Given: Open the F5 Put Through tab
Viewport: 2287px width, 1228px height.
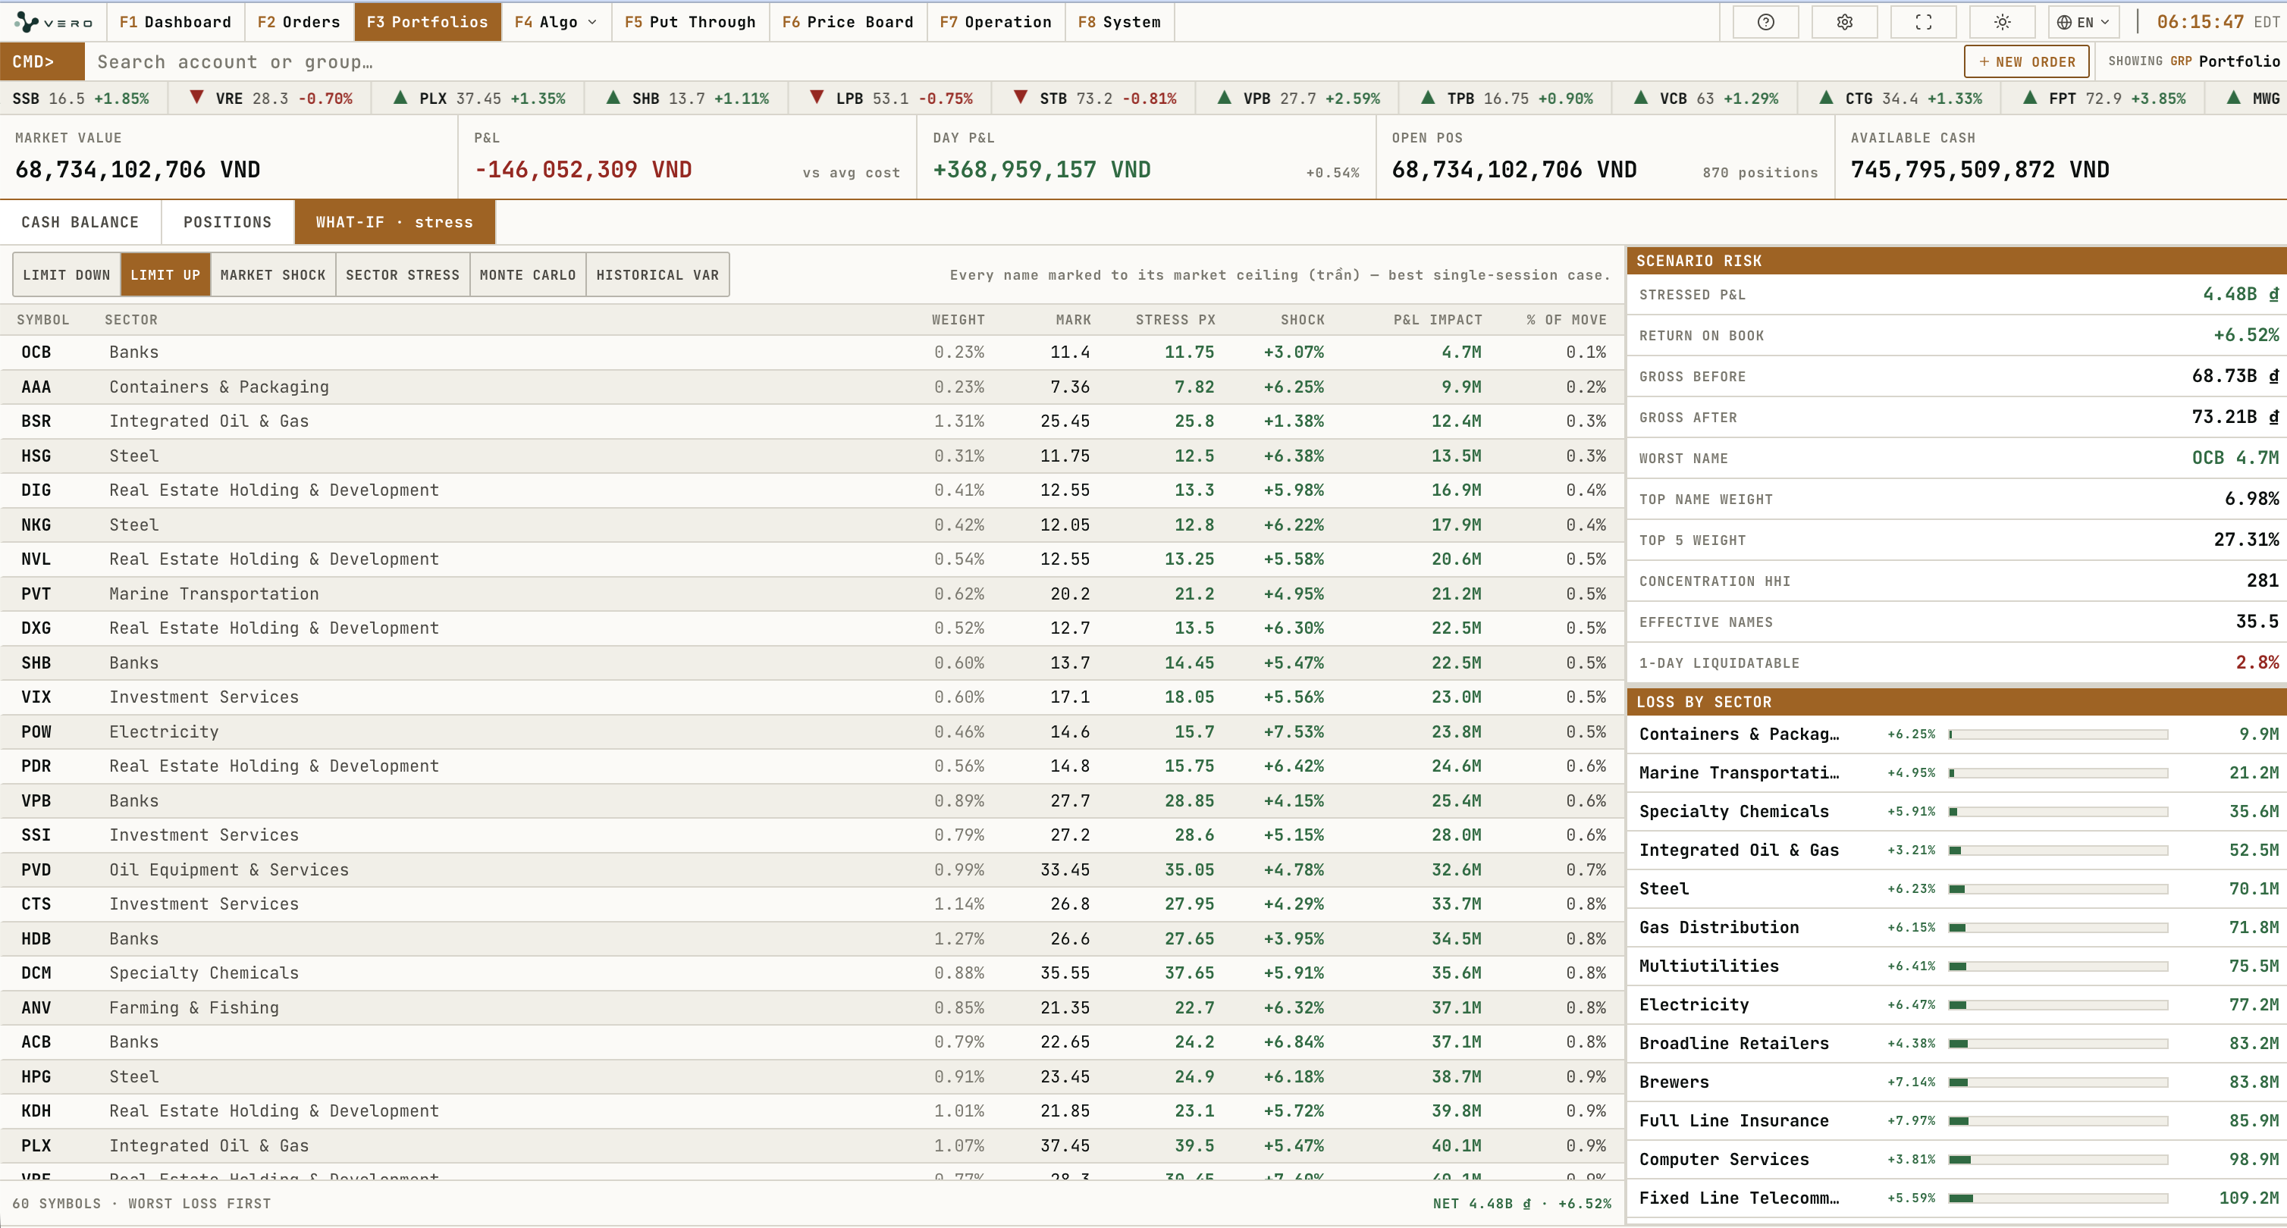Looking at the screenshot, I should tap(690, 22).
